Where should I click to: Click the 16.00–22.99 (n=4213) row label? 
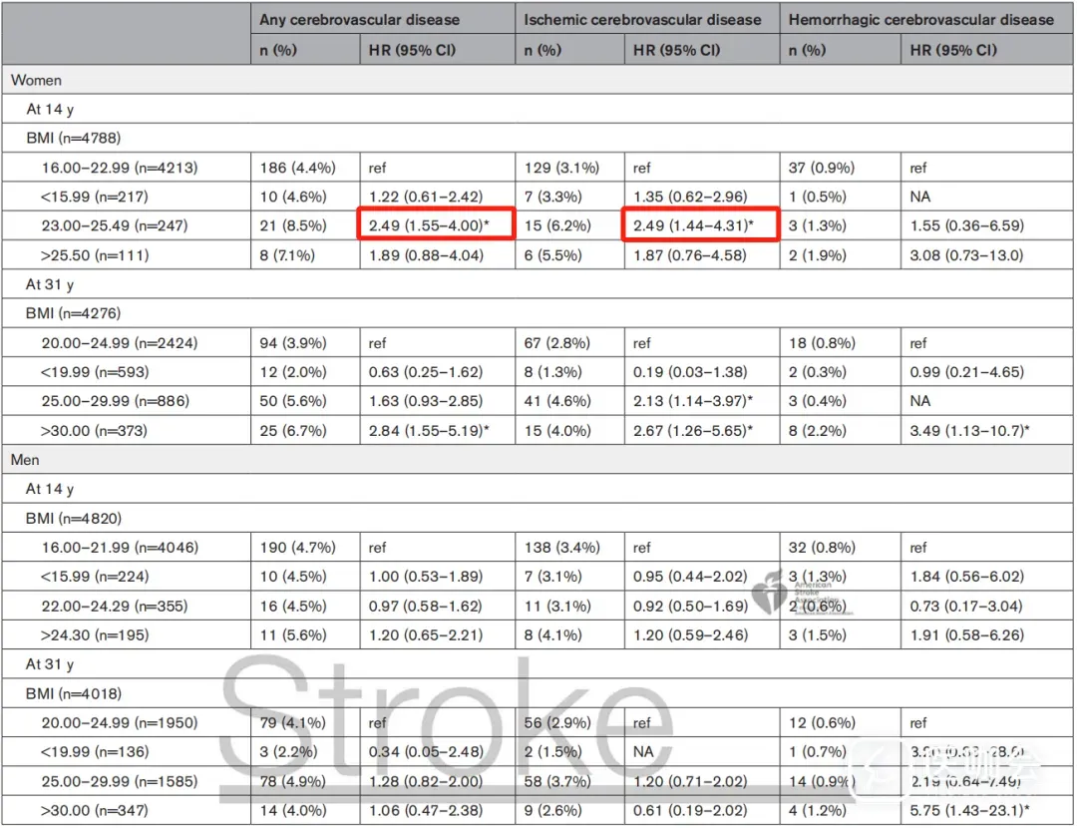[119, 168]
